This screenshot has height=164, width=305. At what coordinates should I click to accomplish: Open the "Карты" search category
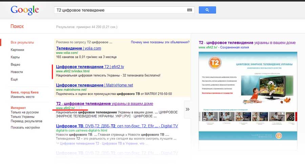[x=15, y=57]
